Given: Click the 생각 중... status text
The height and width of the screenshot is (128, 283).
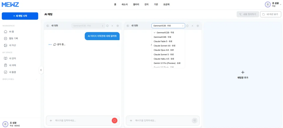Looking at the screenshot, I should 61,45.
